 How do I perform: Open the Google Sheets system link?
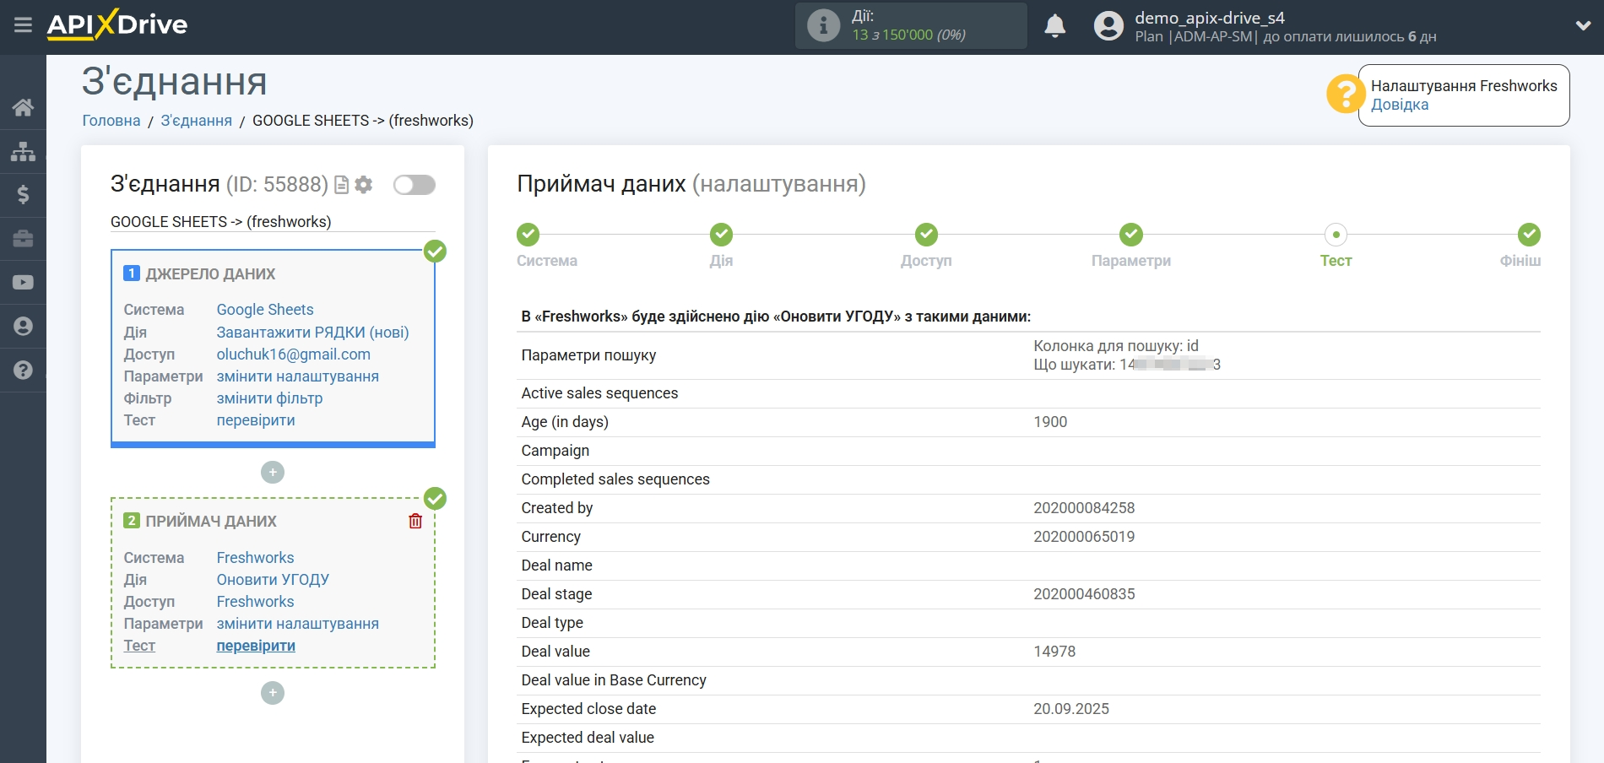pos(265,310)
